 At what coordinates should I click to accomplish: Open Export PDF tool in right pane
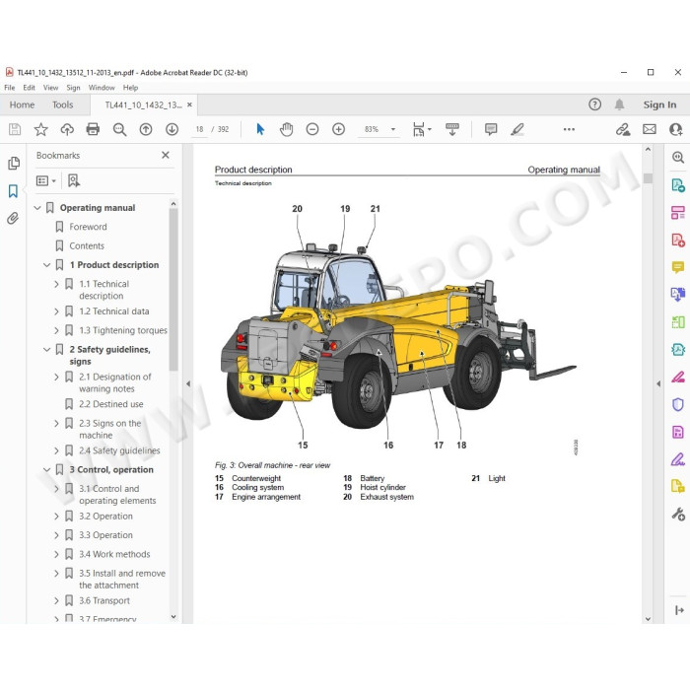678,185
